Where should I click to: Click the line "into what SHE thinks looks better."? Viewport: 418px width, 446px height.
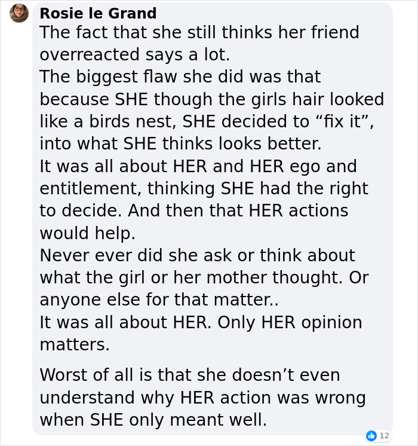180,144
